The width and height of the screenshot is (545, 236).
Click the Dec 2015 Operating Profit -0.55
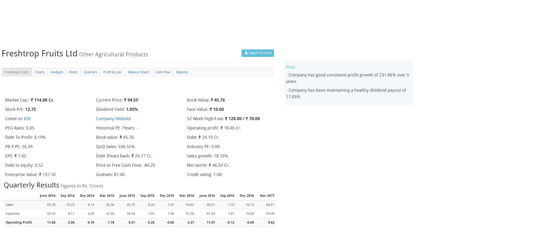(x=170, y=222)
